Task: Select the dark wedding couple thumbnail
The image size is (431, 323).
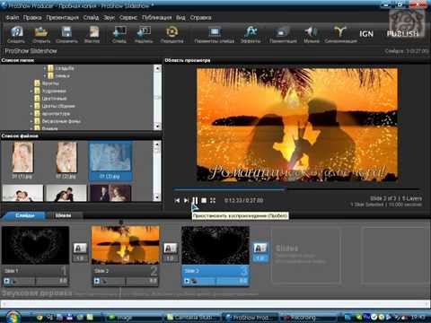Action: 110,193
